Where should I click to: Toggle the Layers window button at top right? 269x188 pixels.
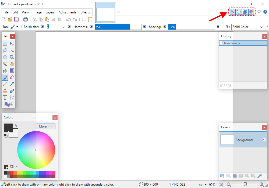point(245,12)
